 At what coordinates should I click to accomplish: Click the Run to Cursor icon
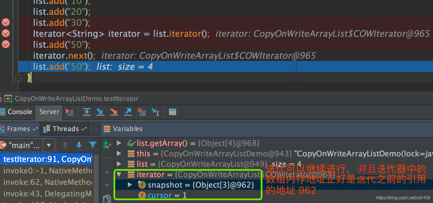[x=156, y=112]
